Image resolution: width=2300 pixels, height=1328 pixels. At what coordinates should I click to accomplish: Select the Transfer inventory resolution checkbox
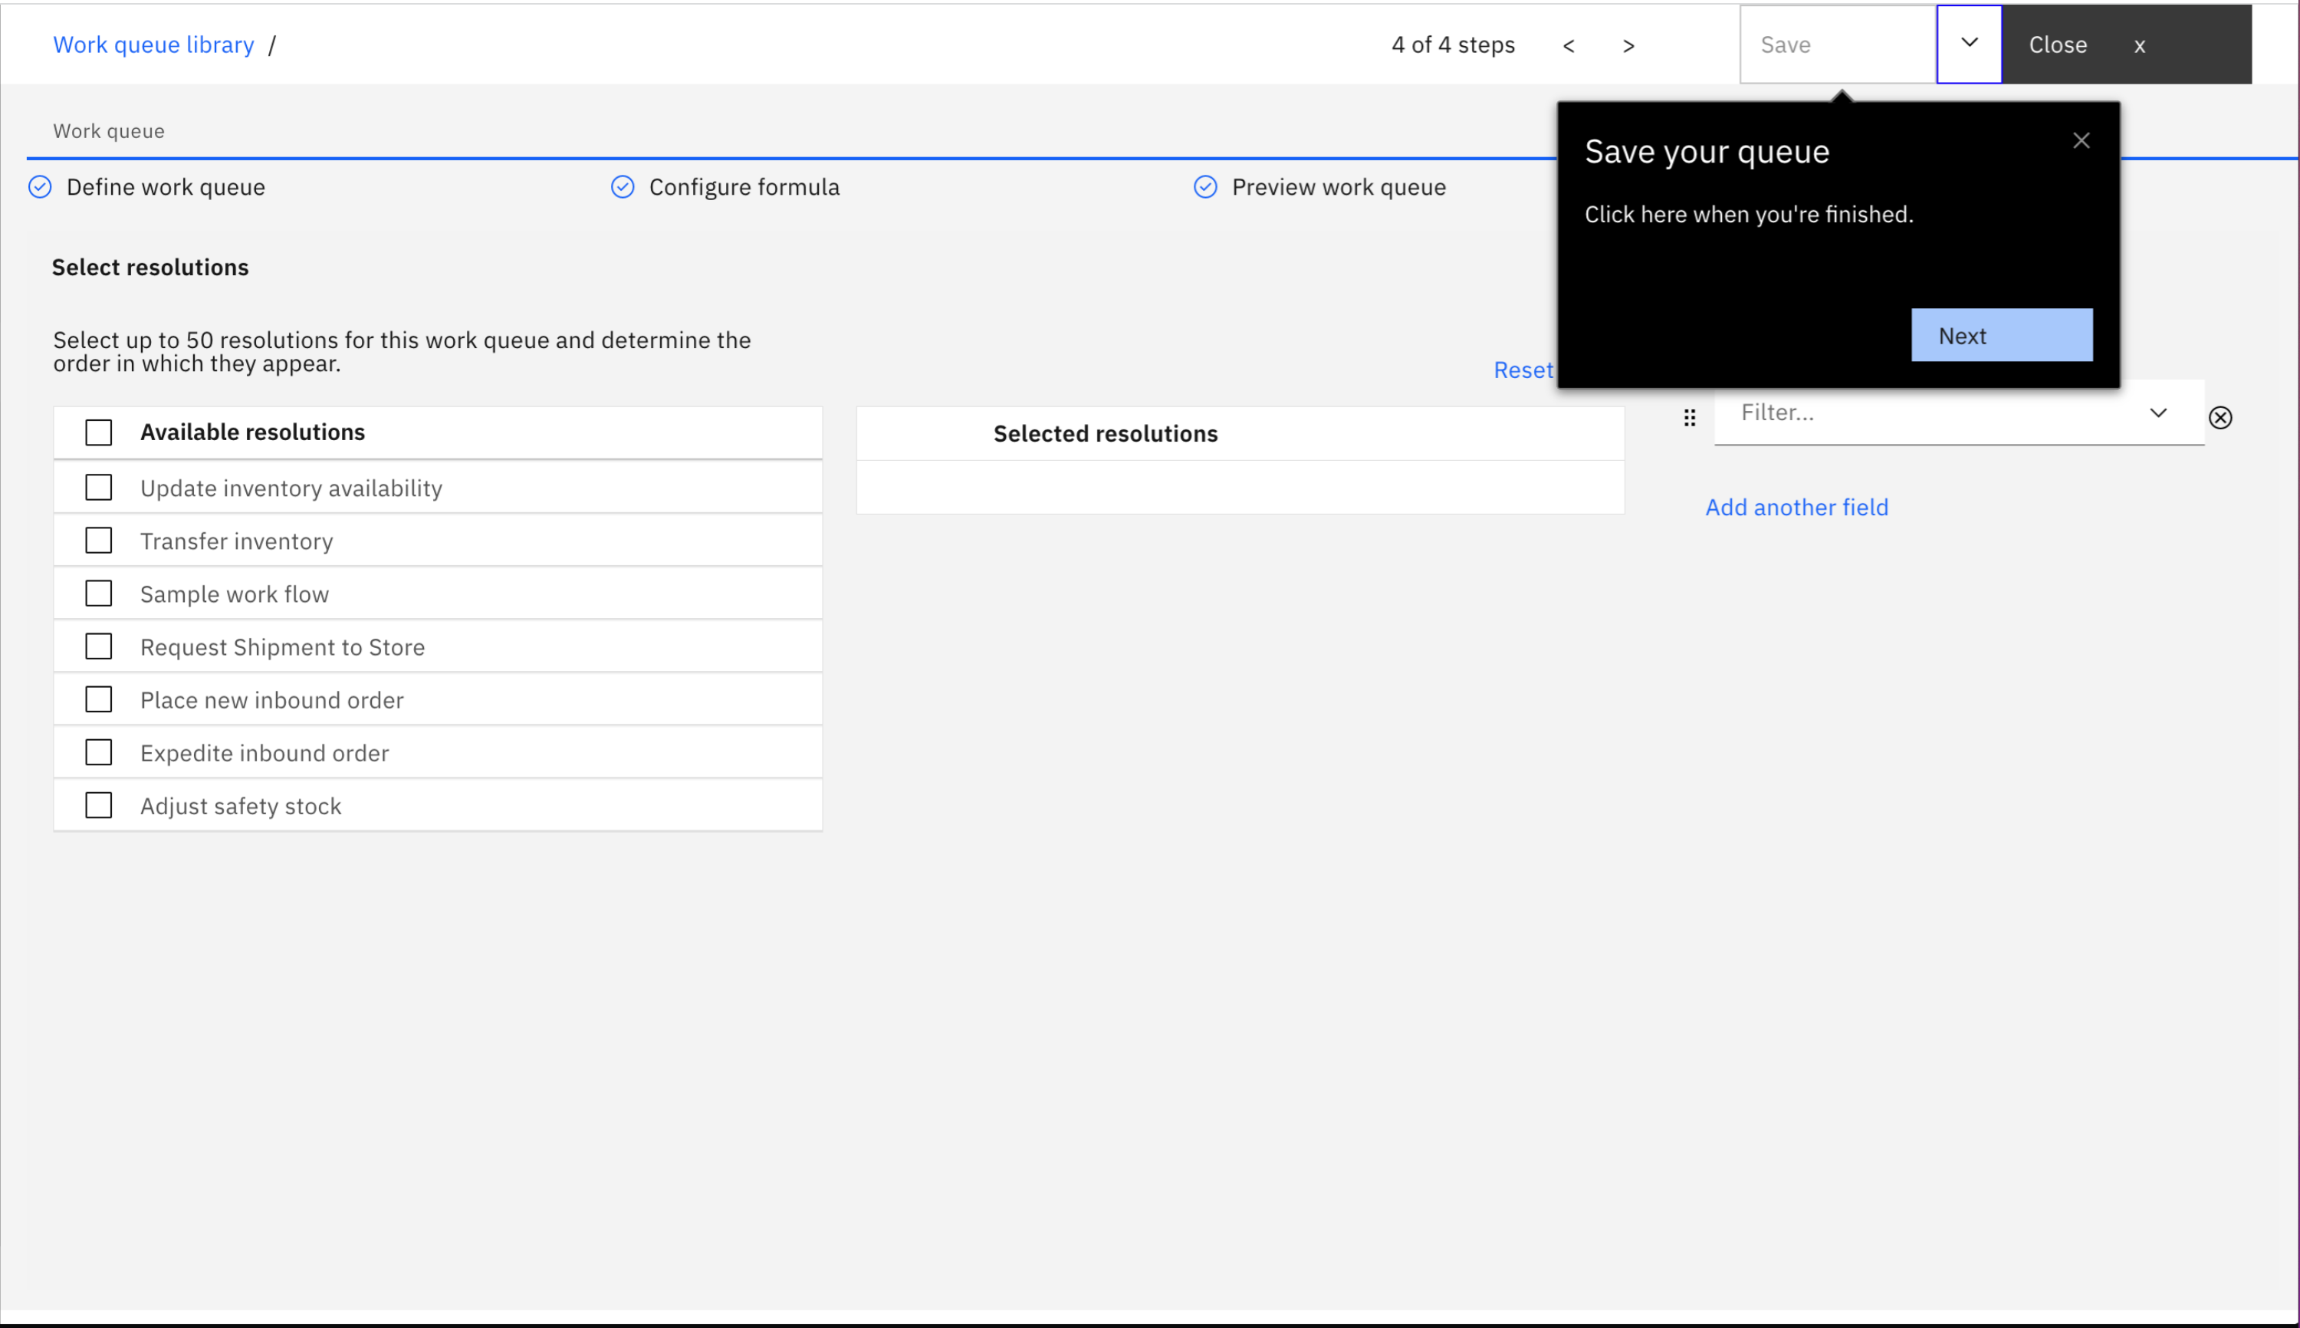[x=98, y=541]
